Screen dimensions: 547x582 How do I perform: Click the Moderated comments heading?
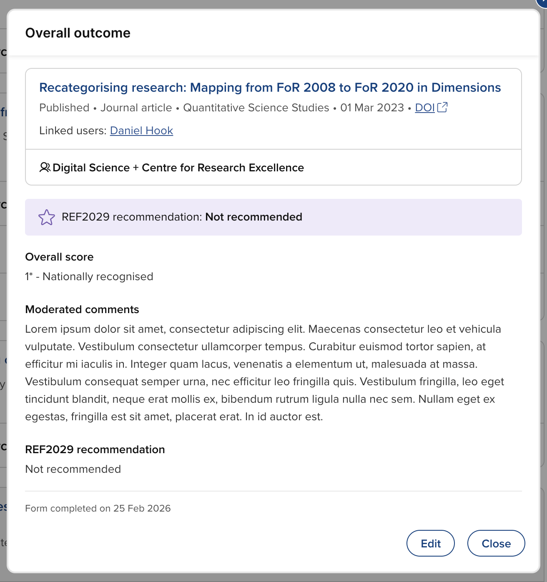pos(82,309)
